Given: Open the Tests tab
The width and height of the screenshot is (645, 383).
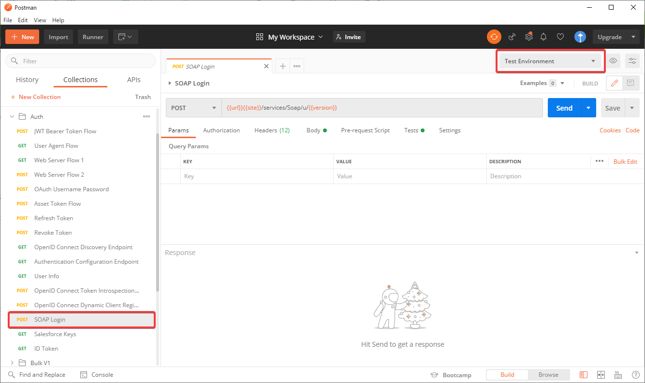Looking at the screenshot, I should point(414,130).
